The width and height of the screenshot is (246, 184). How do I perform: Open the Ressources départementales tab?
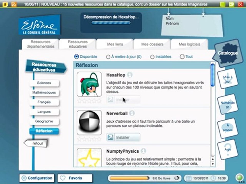[x=40, y=44]
